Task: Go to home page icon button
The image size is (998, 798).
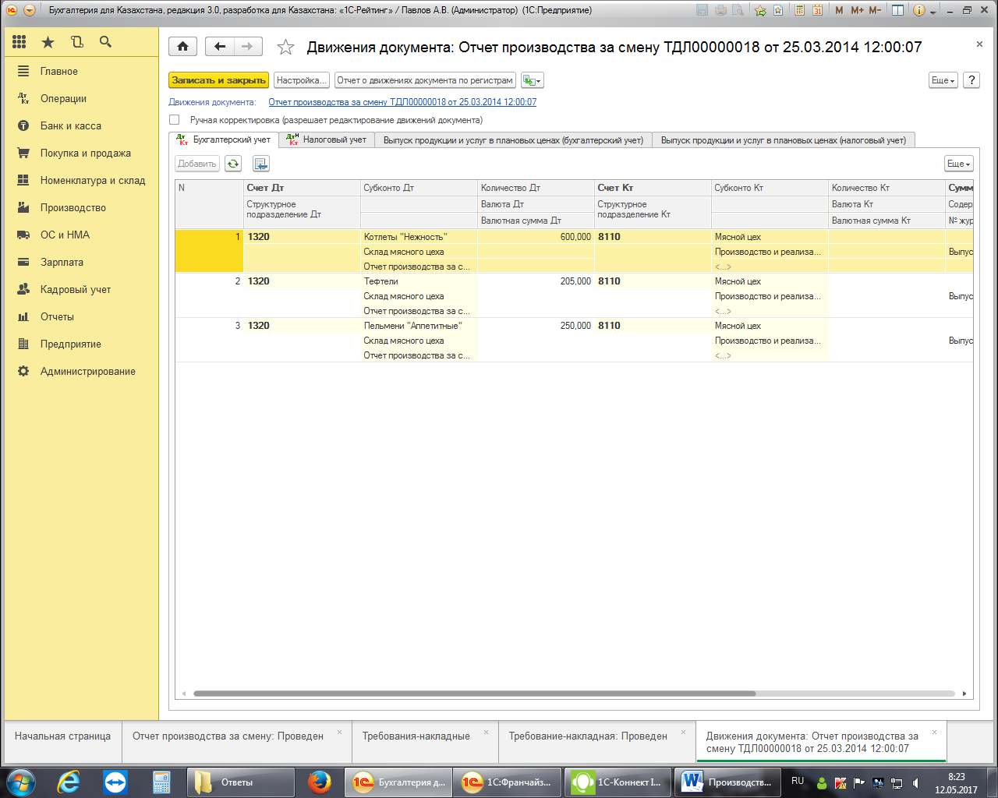Action: point(182,47)
